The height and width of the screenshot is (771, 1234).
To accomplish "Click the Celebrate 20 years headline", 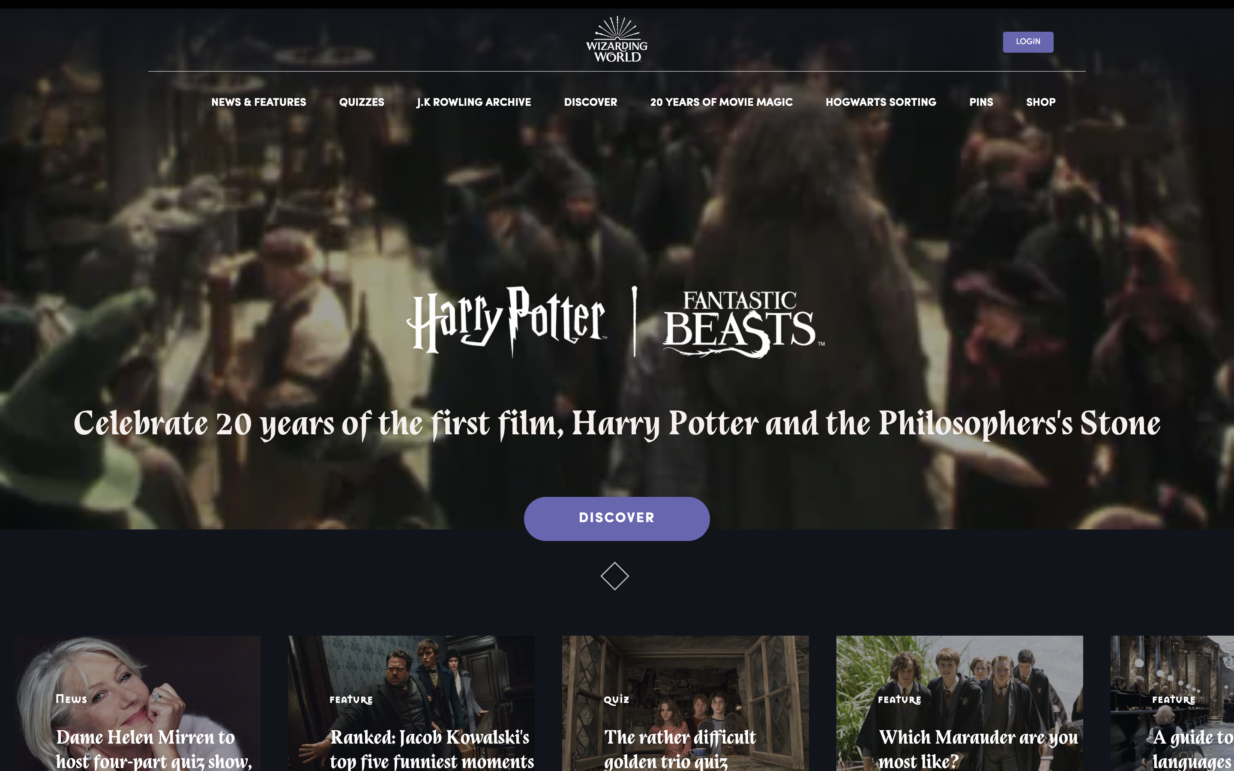I will [x=617, y=424].
